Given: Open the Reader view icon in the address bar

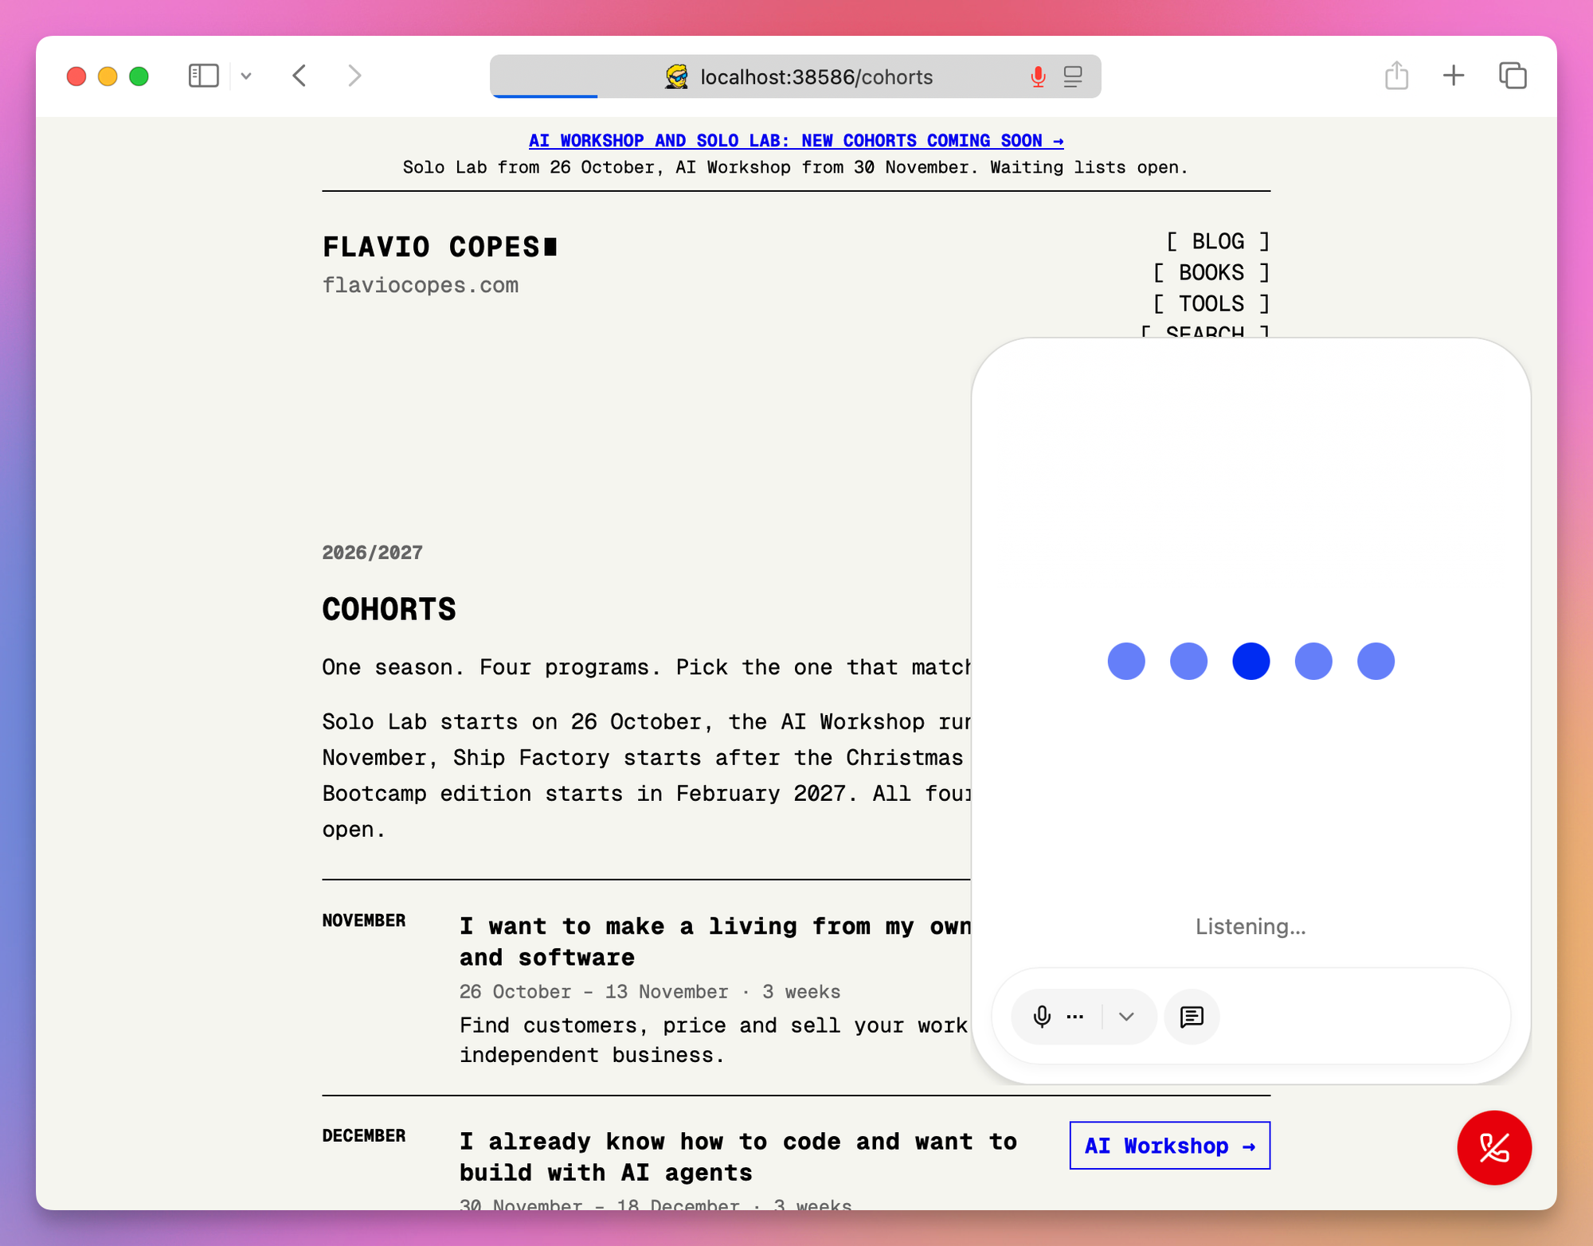Looking at the screenshot, I should [x=1073, y=76].
